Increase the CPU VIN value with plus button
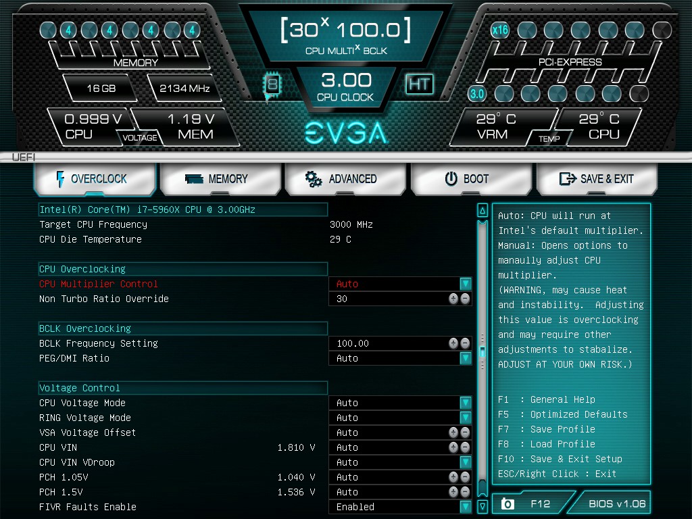 point(453,447)
